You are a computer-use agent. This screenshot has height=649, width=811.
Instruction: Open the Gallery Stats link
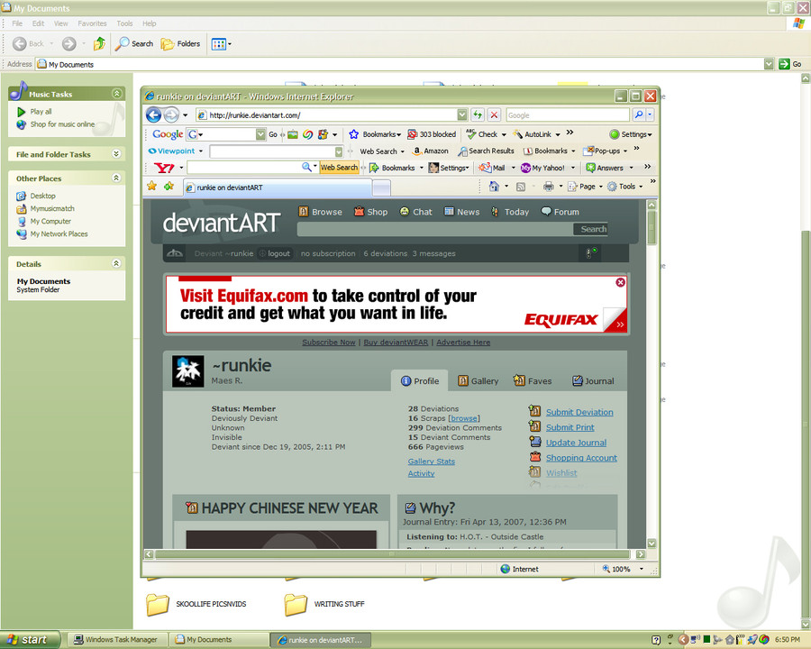[432, 462]
